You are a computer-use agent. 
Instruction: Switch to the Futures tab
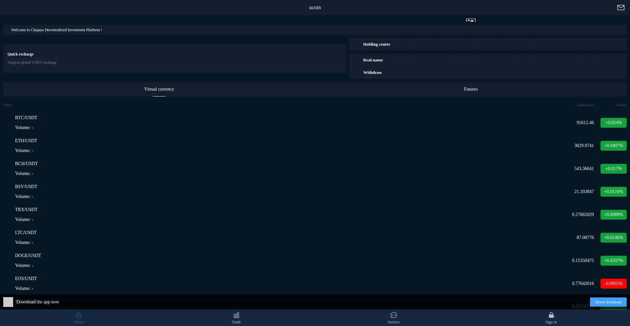coord(471,89)
